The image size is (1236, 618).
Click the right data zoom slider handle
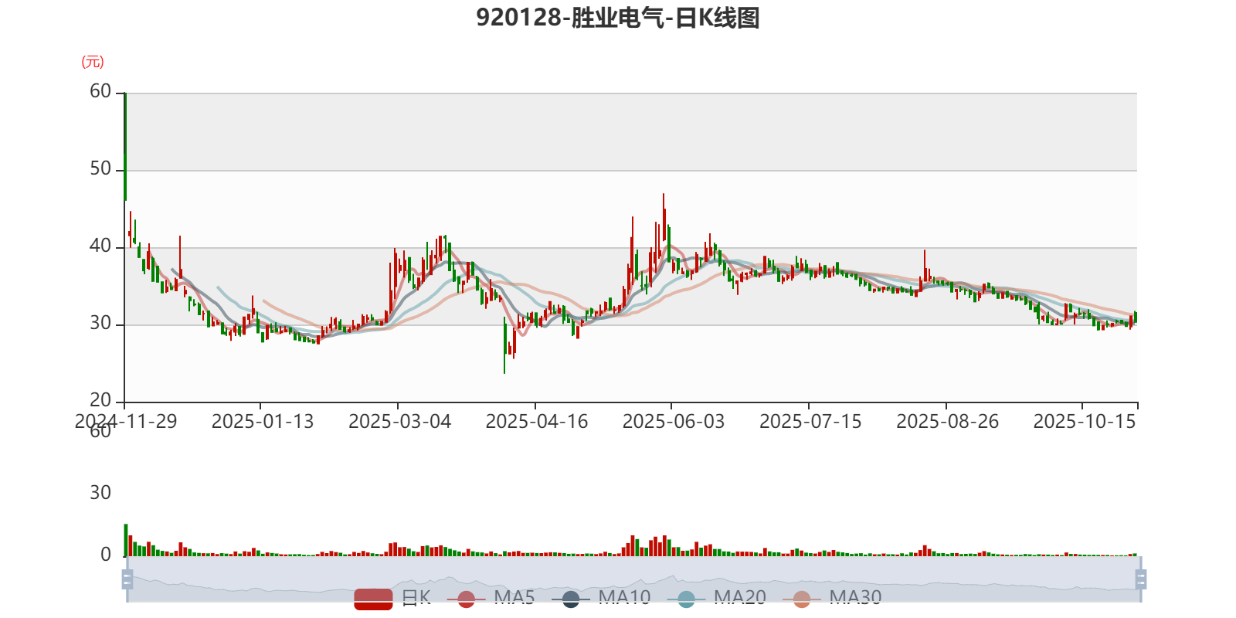1140,579
